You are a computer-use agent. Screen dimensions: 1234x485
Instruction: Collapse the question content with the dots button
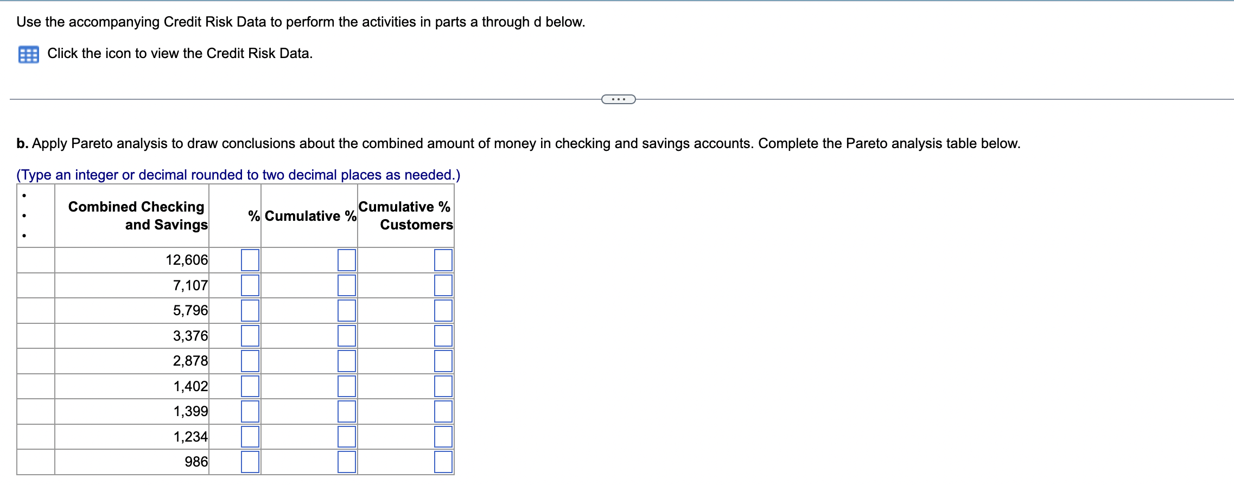pyautogui.click(x=619, y=99)
